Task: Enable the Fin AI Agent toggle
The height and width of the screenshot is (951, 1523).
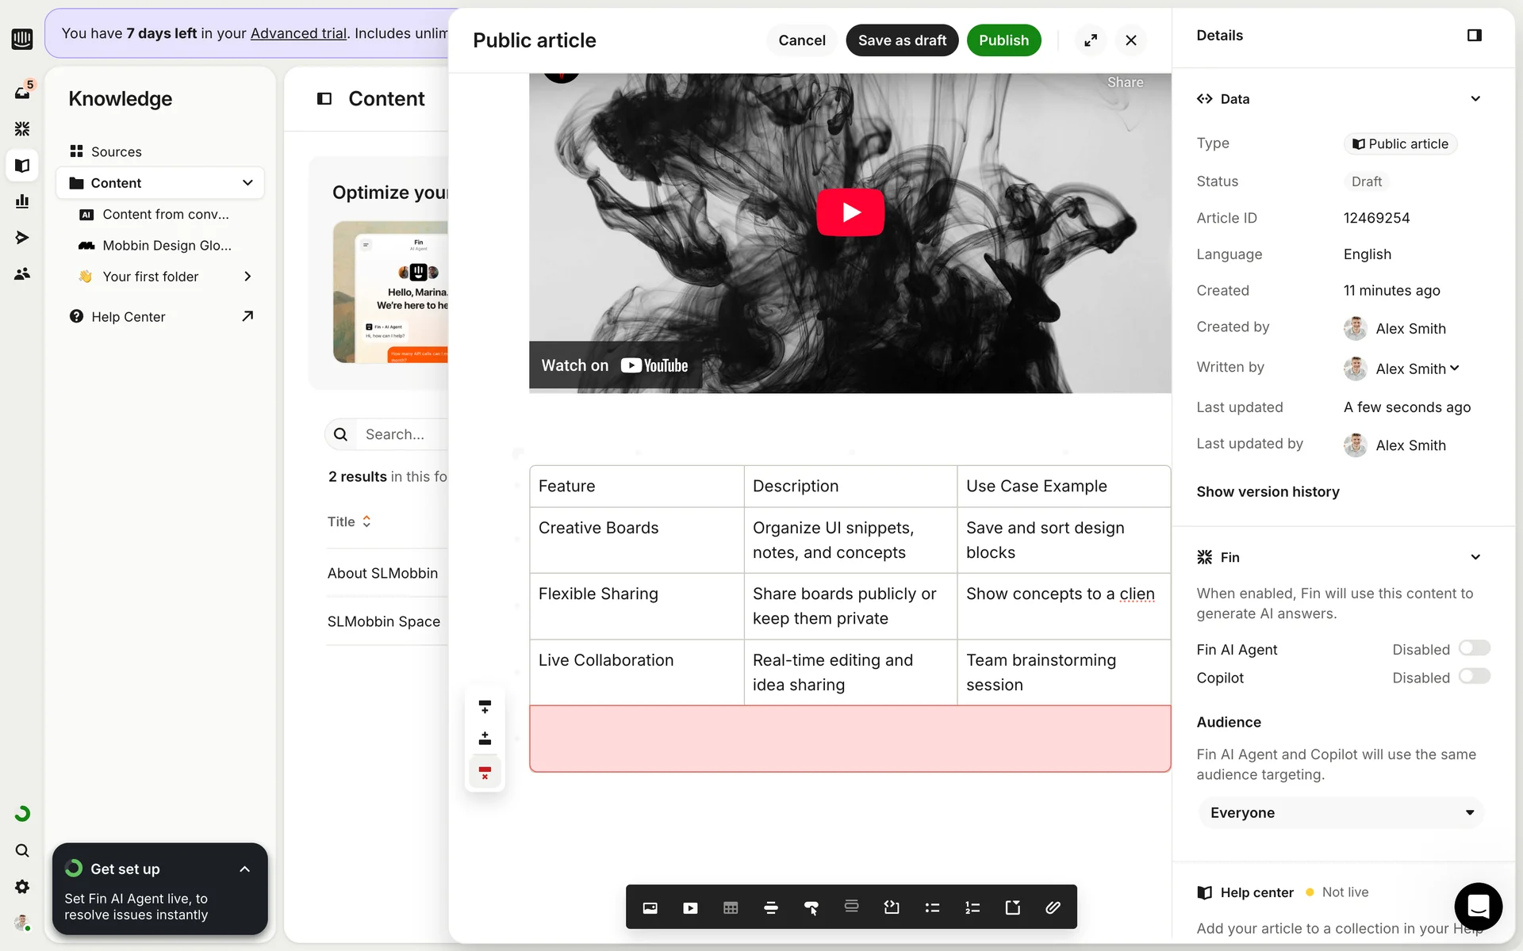Action: (1474, 648)
